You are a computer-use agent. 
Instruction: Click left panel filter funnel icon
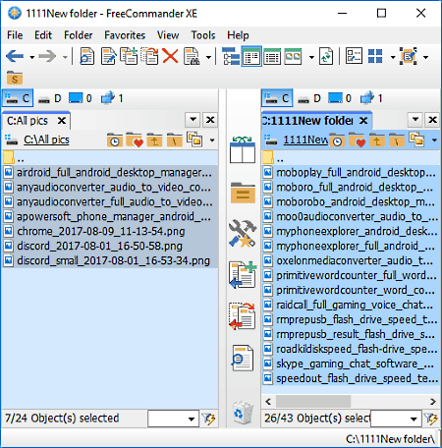tap(208, 419)
